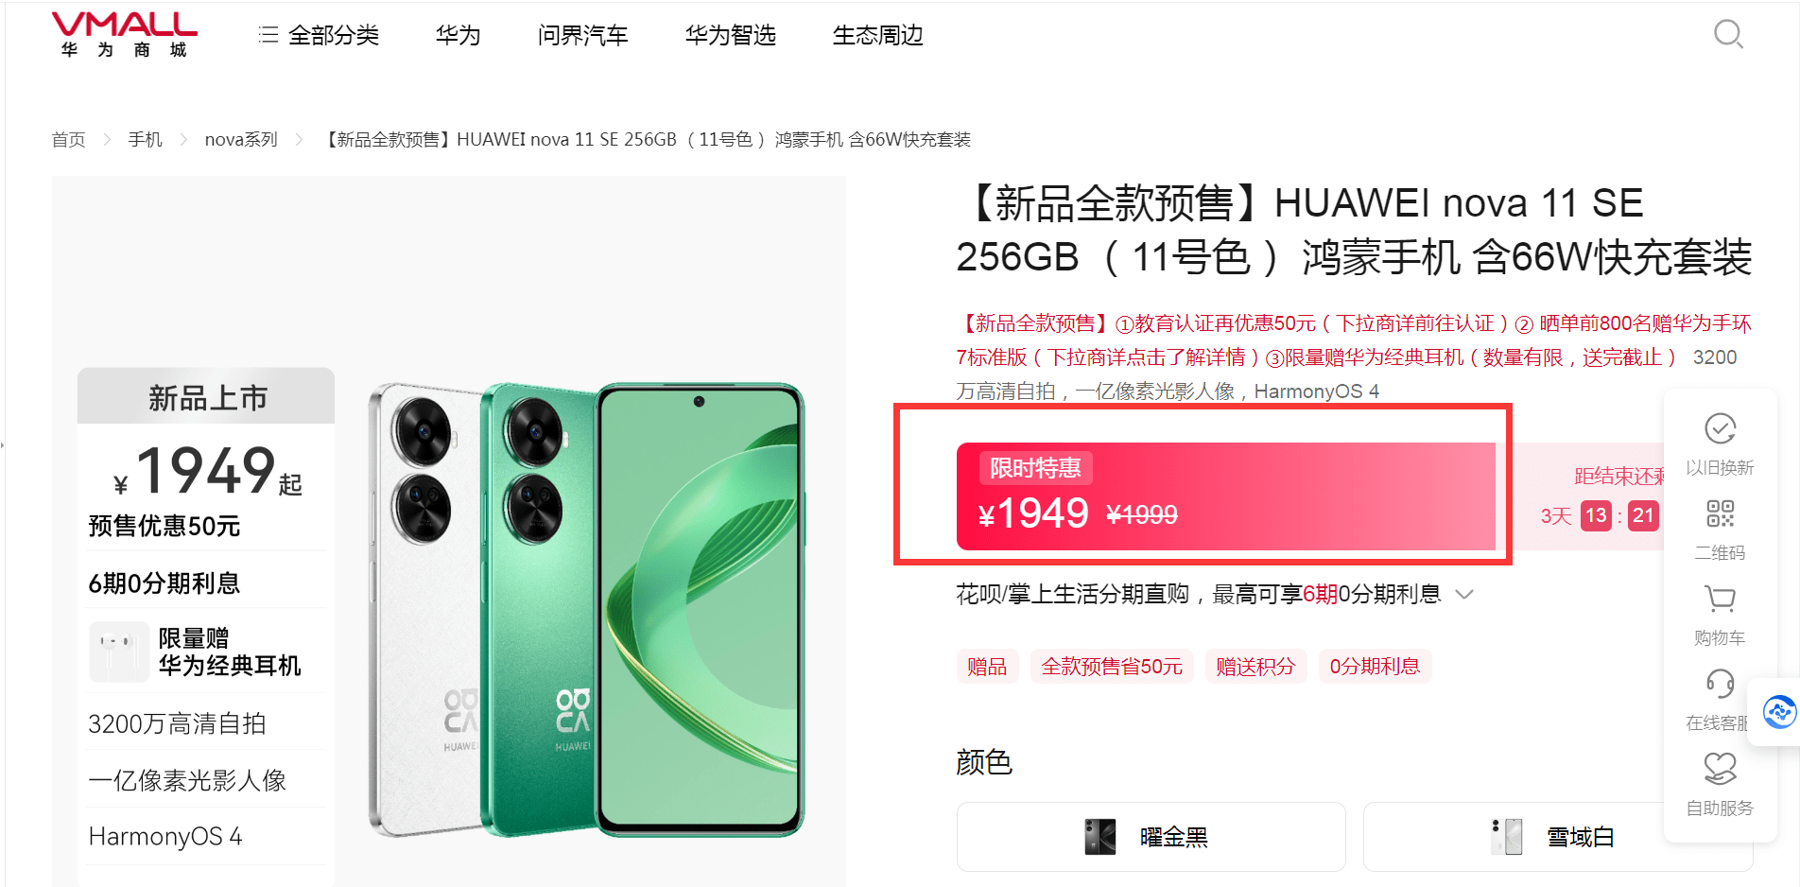Viewport: 1800px width, 887px height.
Task: Select the 曜金黑 color option
Action: (1151, 837)
